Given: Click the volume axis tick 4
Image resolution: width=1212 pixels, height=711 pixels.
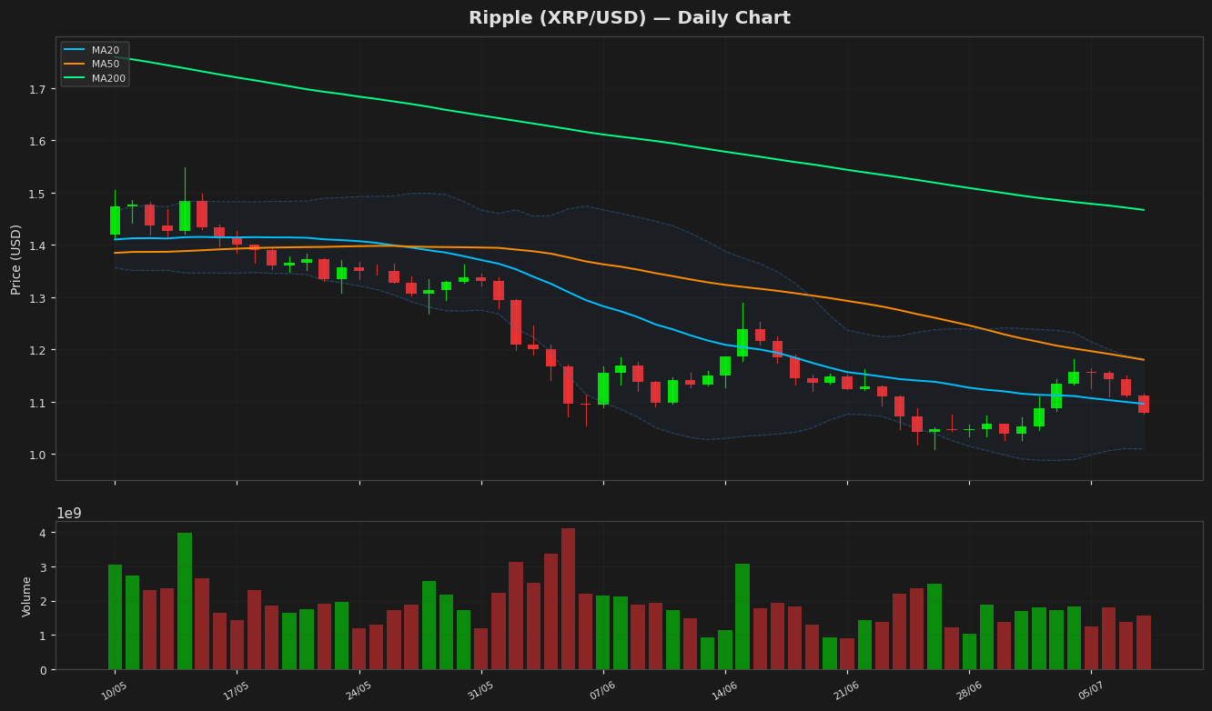Looking at the screenshot, I should pos(44,533).
